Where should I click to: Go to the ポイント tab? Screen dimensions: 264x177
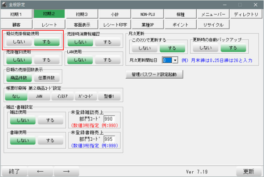click(181, 25)
